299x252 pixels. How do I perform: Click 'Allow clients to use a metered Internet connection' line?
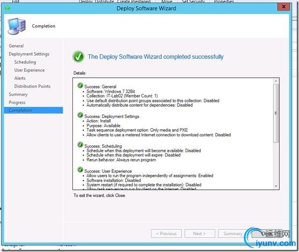tap(159, 135)
